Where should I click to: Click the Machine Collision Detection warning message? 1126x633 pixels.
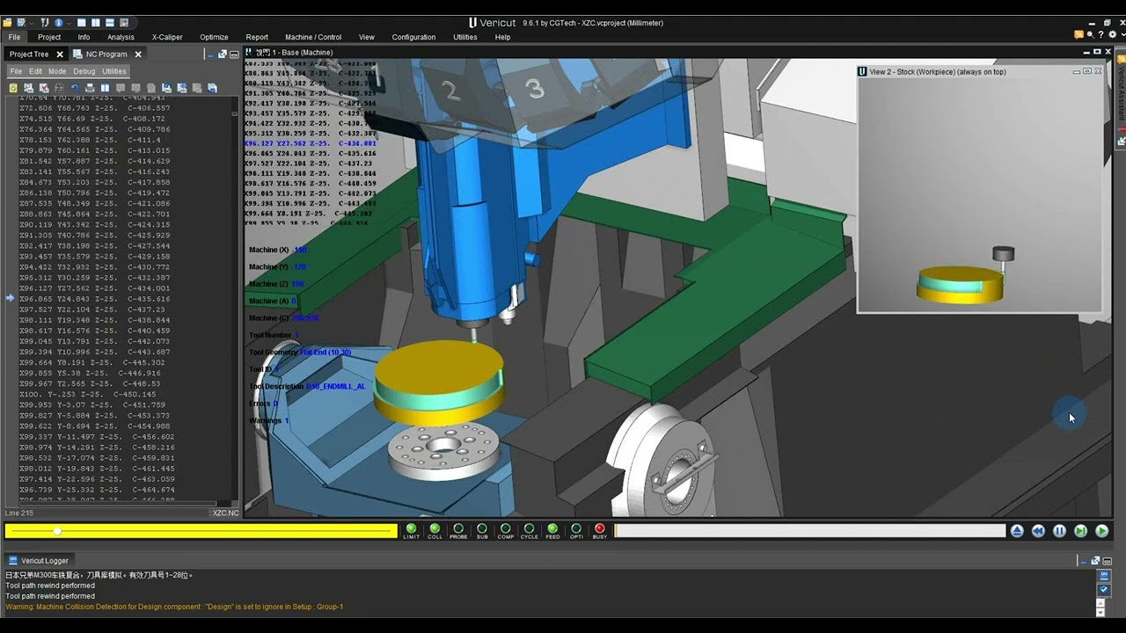(174, 607)
